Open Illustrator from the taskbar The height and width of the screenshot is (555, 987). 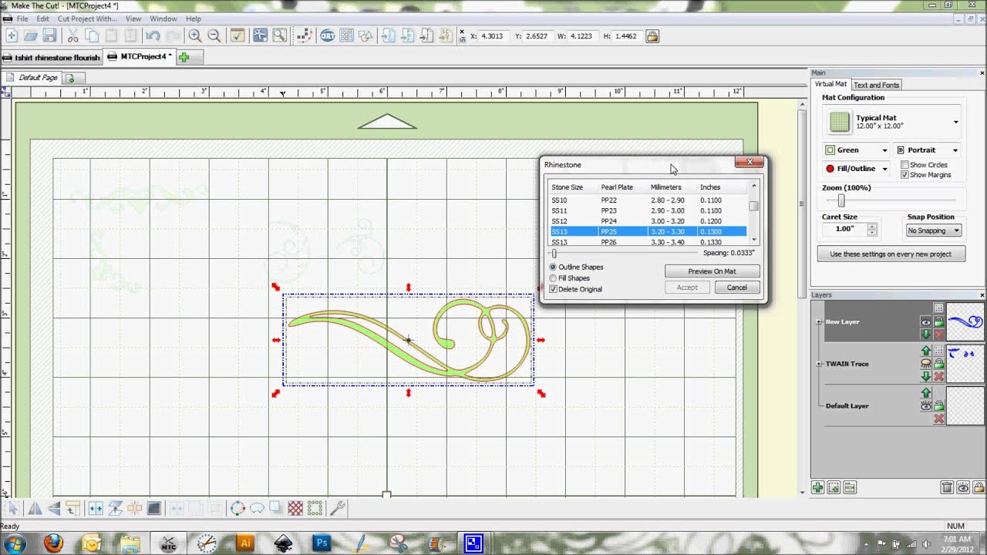pos(246,543)
